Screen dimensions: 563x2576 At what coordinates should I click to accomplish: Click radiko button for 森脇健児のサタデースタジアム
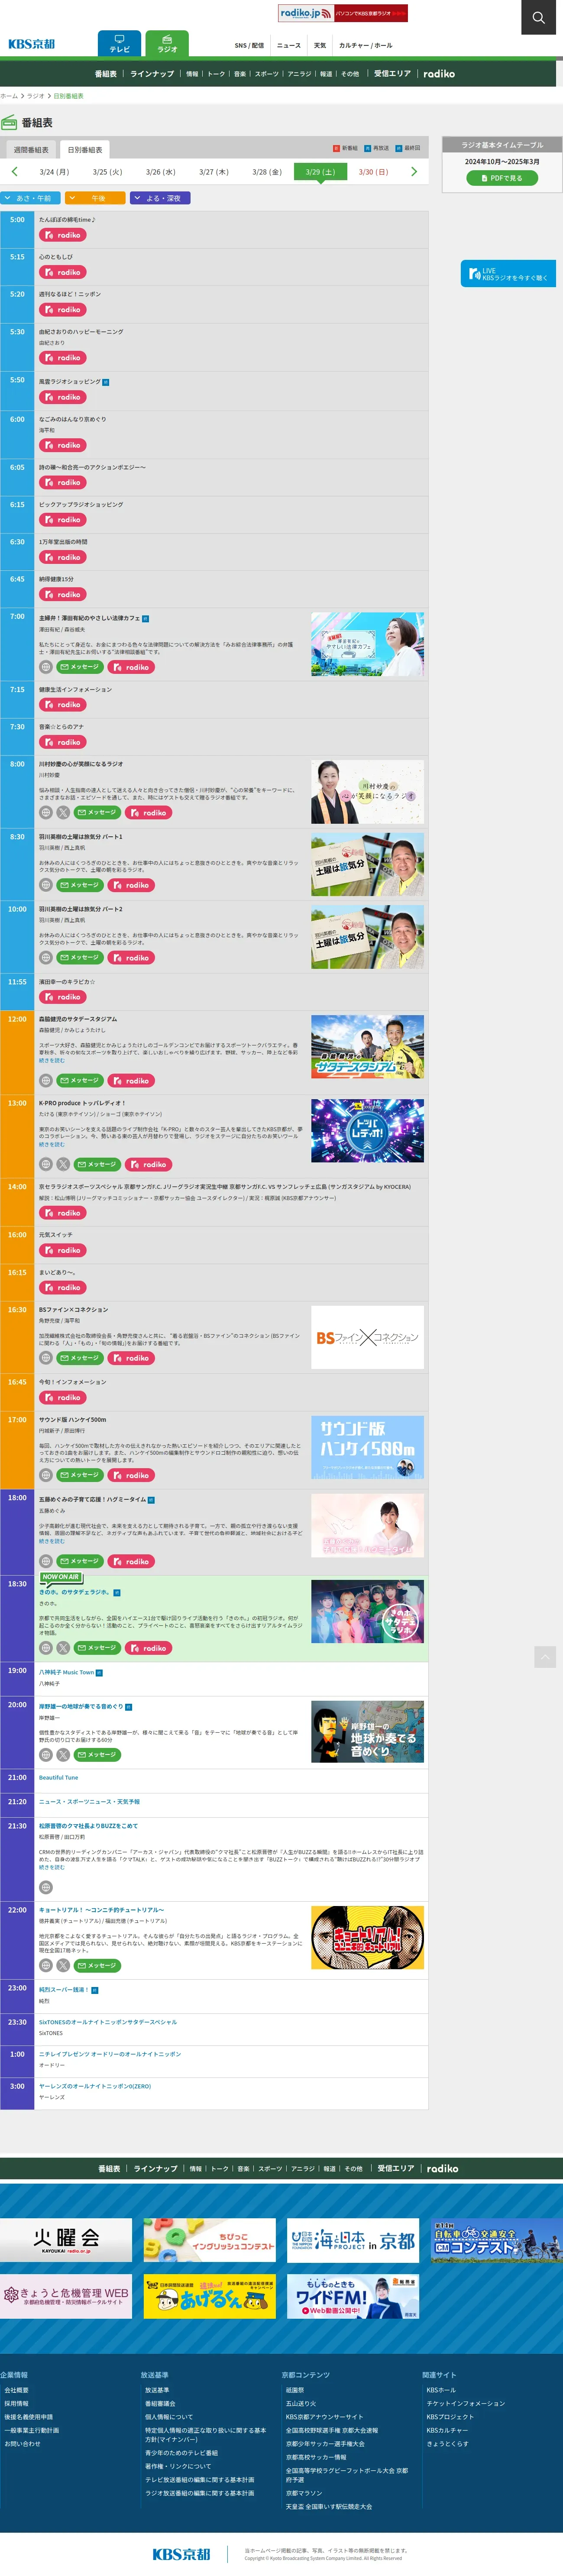point(131,1081)
